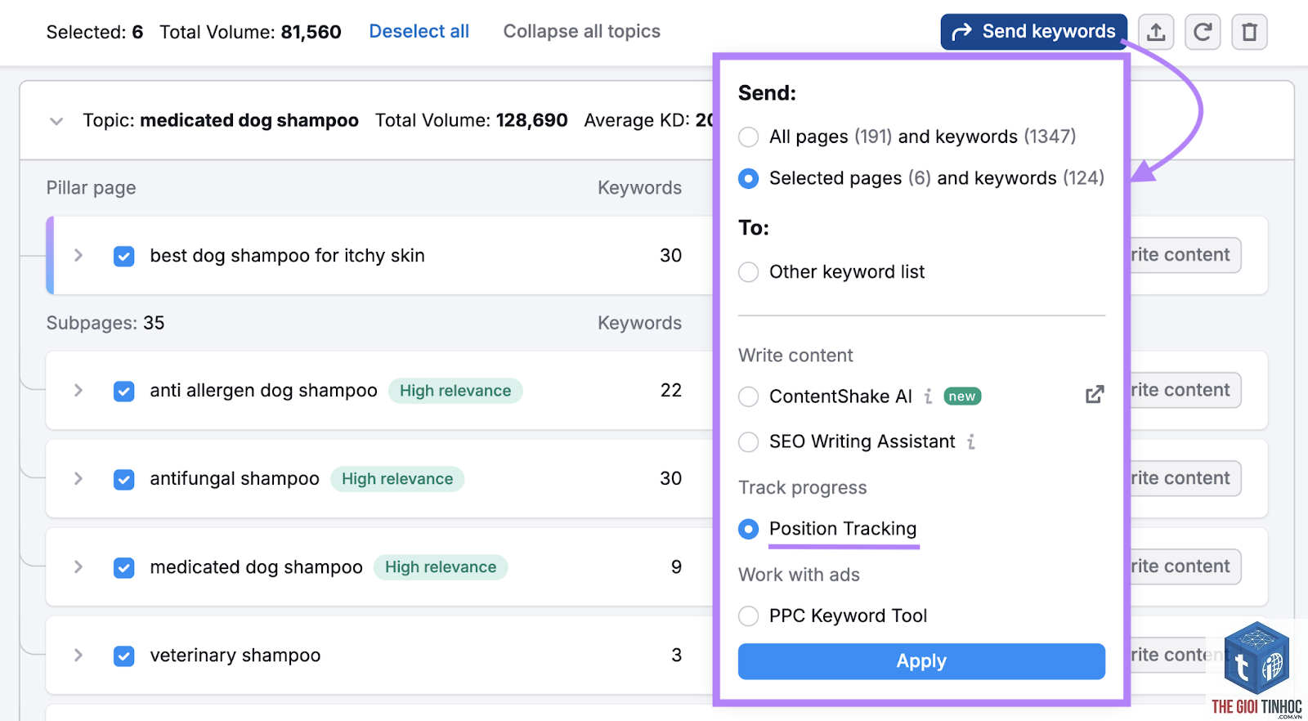Click the trash delete icon button
The image size is (1308, 721).
tap(1249, 32)
